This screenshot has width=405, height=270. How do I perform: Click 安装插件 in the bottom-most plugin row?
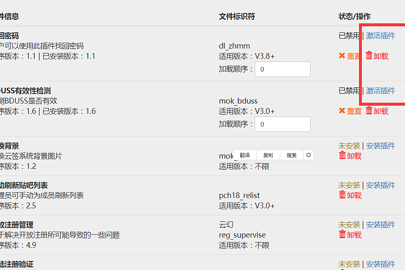380,264
